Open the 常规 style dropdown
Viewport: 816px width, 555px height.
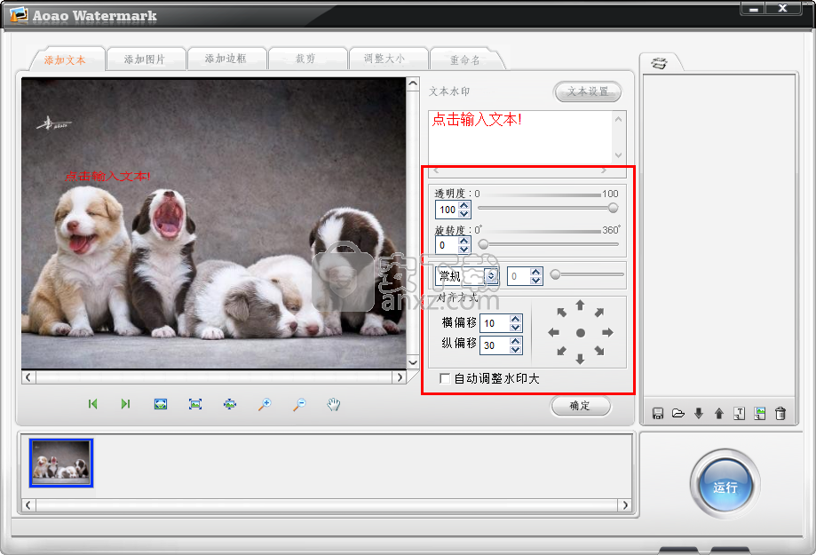491,276
